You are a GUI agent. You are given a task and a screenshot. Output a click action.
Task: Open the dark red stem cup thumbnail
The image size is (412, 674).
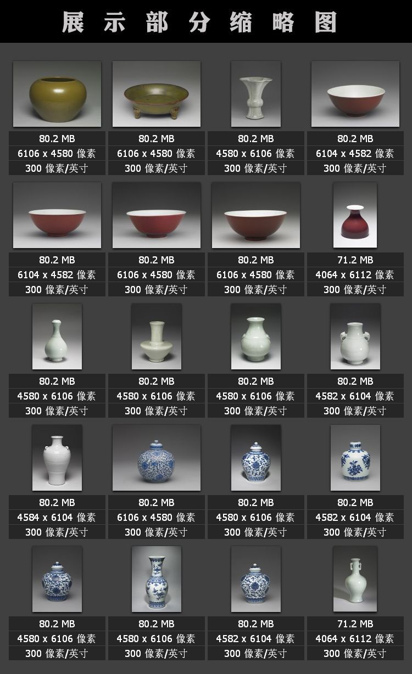click(355, 215)
